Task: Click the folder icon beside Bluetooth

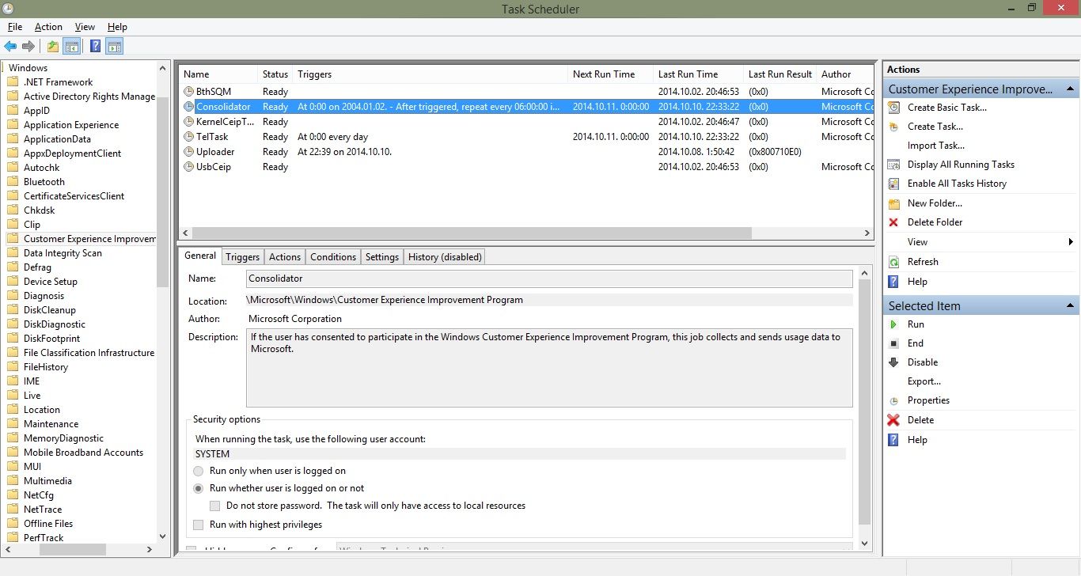Action: tap(13, 182)
